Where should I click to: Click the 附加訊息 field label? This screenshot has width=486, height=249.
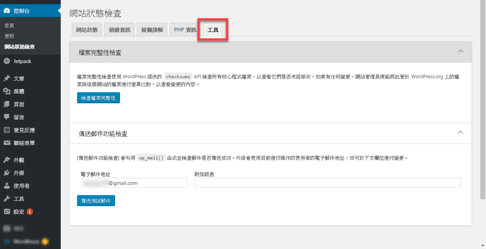point(205,174)
